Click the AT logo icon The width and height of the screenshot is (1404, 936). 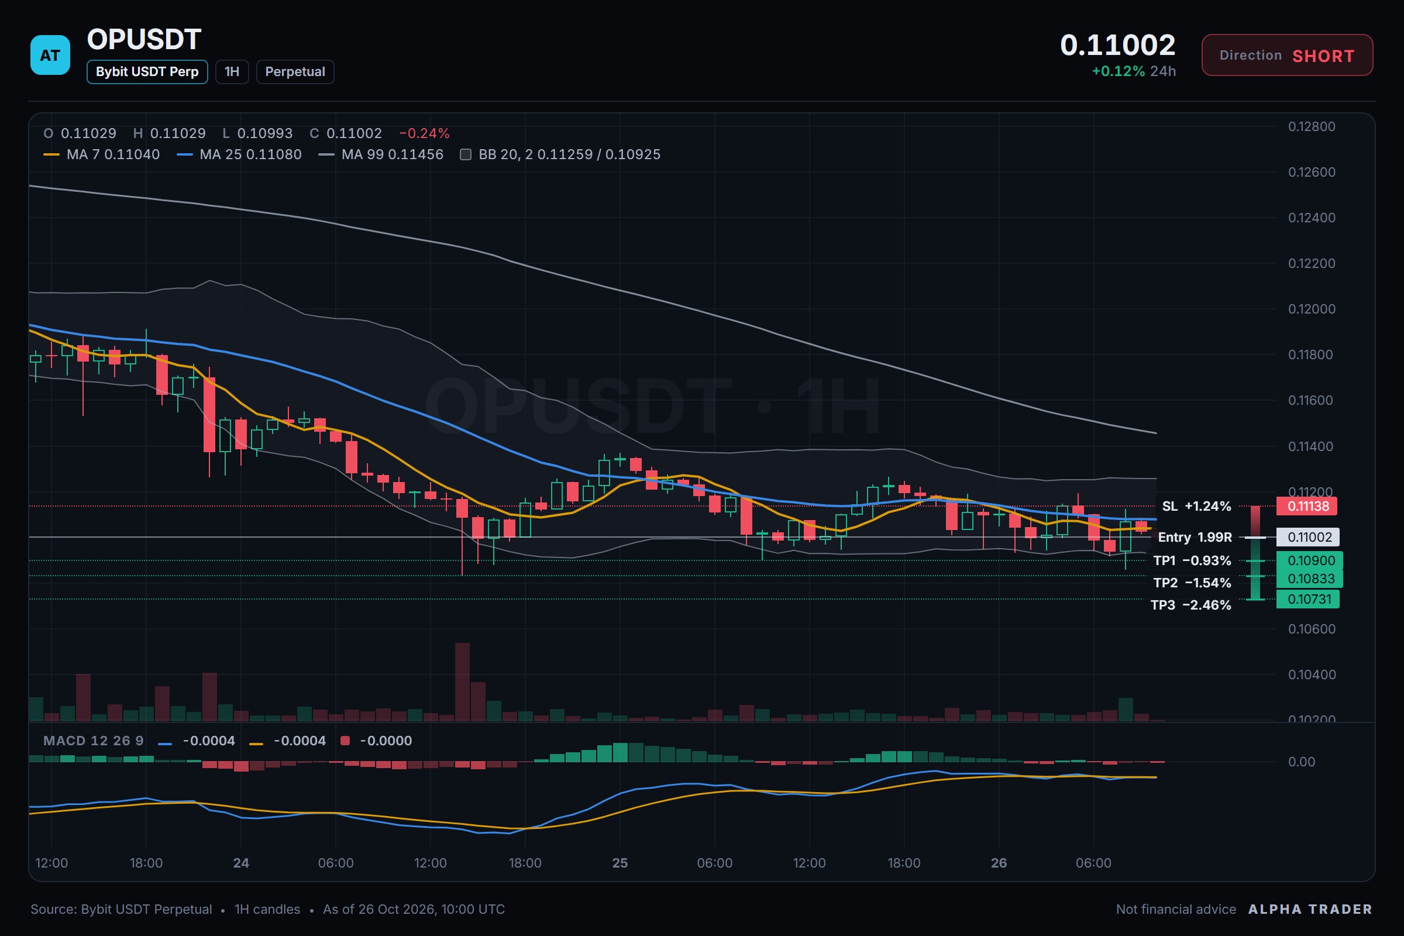(50, 55)
